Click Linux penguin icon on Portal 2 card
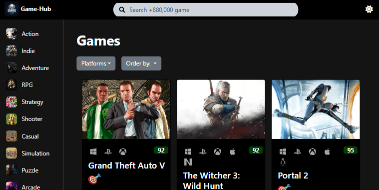The height and width of the screenshot is (190, 379). click(283, 162)
